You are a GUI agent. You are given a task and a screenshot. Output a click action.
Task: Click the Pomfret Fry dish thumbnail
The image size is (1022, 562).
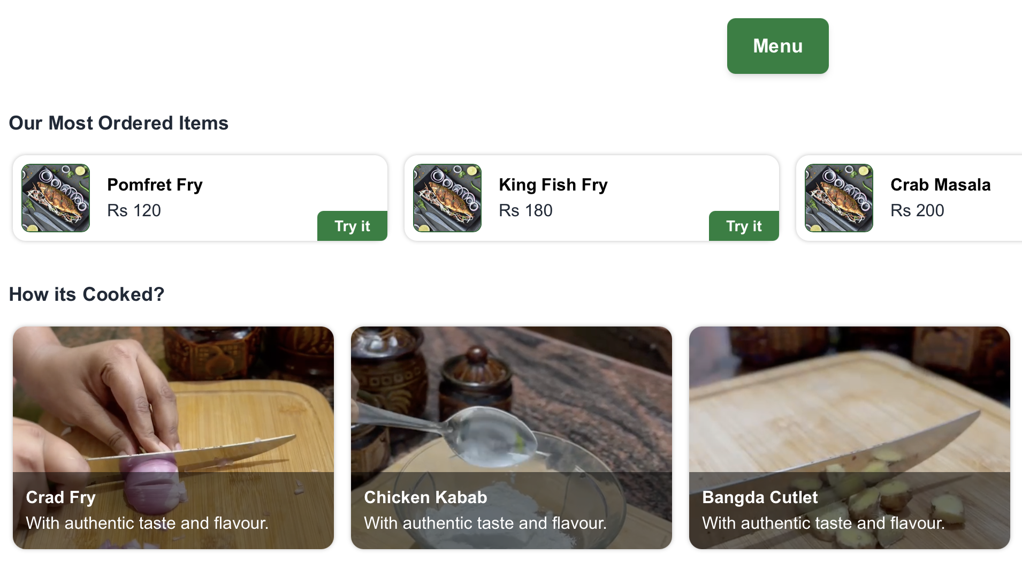(x=56, y=198)
